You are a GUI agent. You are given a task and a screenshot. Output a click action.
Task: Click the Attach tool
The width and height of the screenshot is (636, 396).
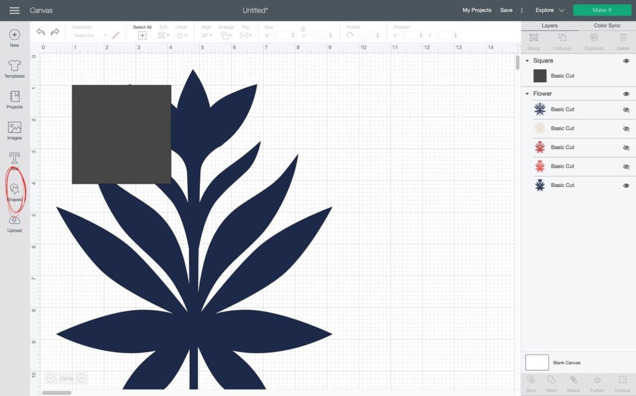[573, 383]
